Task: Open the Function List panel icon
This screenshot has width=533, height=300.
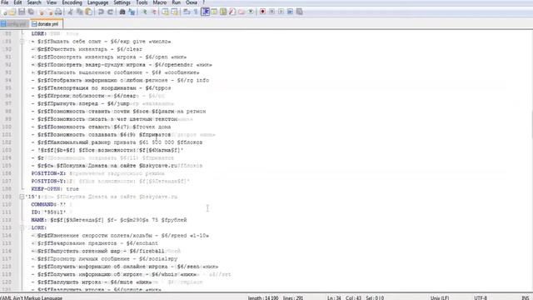Action: tap(232, 12)
